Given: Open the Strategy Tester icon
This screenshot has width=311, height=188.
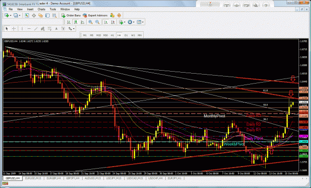Looking at the screenshot, I should point(54,15).
